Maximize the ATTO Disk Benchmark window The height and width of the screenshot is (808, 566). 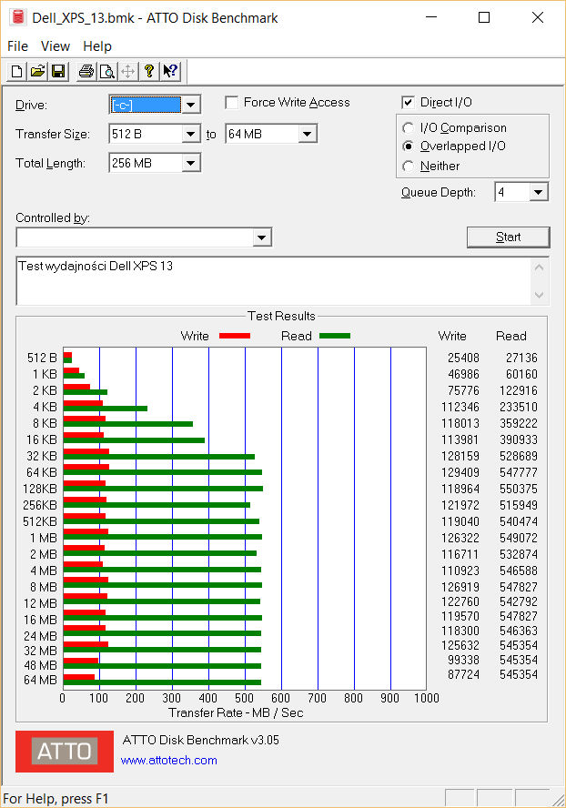(x=484, y=17)
